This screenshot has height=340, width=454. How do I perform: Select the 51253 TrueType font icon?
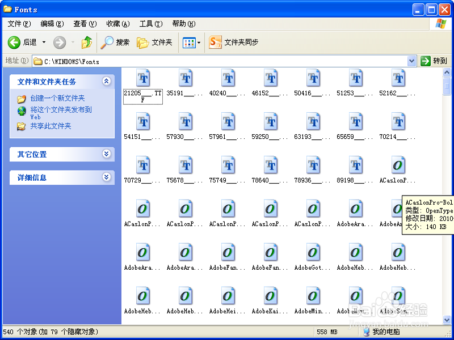point(356,78)
